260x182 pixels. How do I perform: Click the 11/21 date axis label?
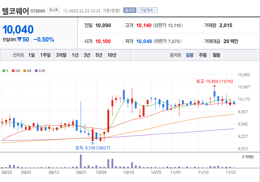click(x=231, y=172)
